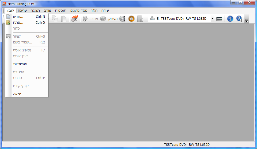Click the gray cover designer toolbar icon
The width and height of the screenshot is (257, 149).
pyautogui.click(x=140, y=19)
